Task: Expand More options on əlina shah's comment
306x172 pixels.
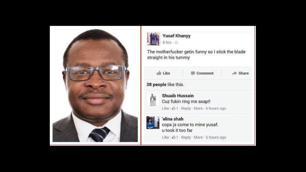Action: point(198,137)
